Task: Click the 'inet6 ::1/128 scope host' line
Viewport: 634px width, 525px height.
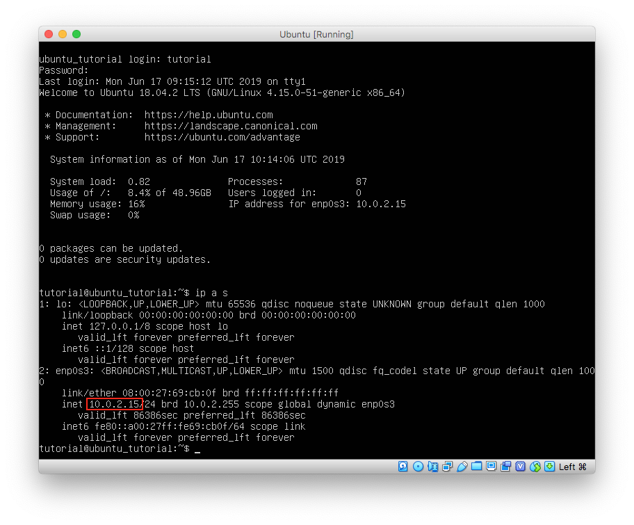Action: (x=128, y=348)
